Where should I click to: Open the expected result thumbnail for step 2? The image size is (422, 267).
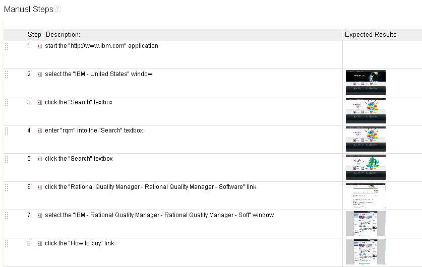pyautogui.click(x=366, y=83)
